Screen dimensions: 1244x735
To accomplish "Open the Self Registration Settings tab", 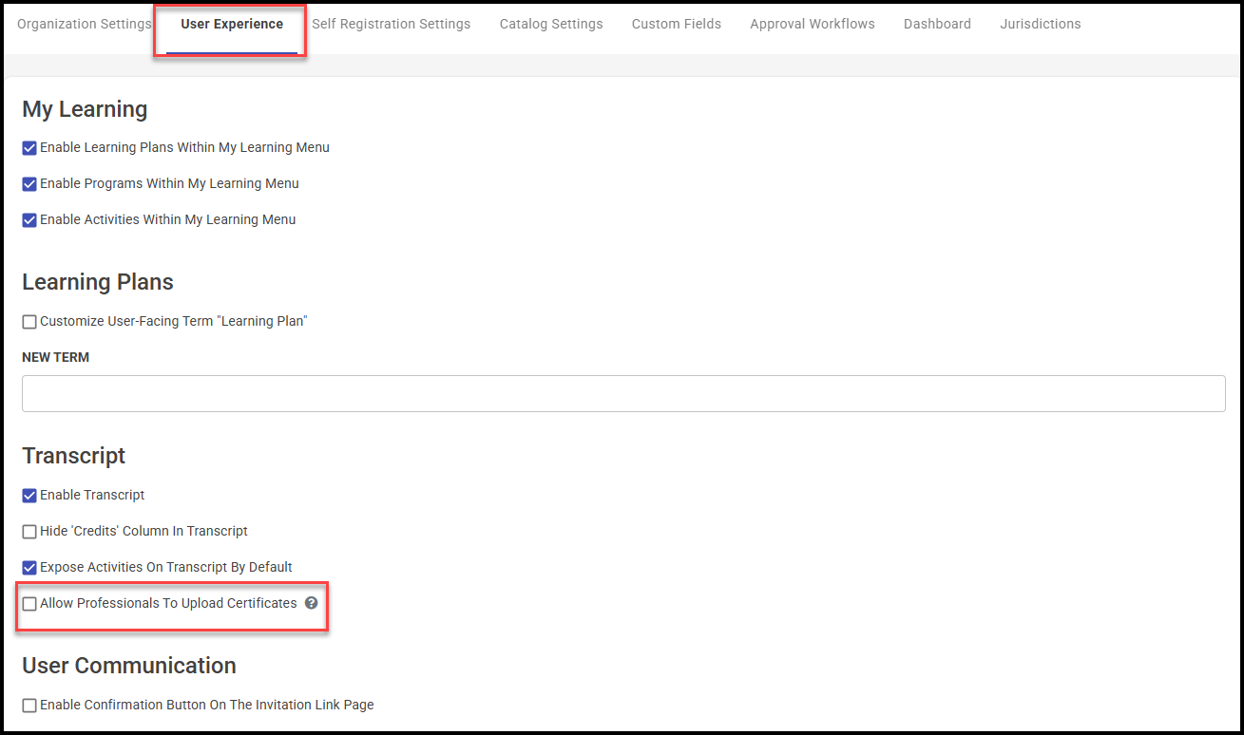I will point(391,24).
